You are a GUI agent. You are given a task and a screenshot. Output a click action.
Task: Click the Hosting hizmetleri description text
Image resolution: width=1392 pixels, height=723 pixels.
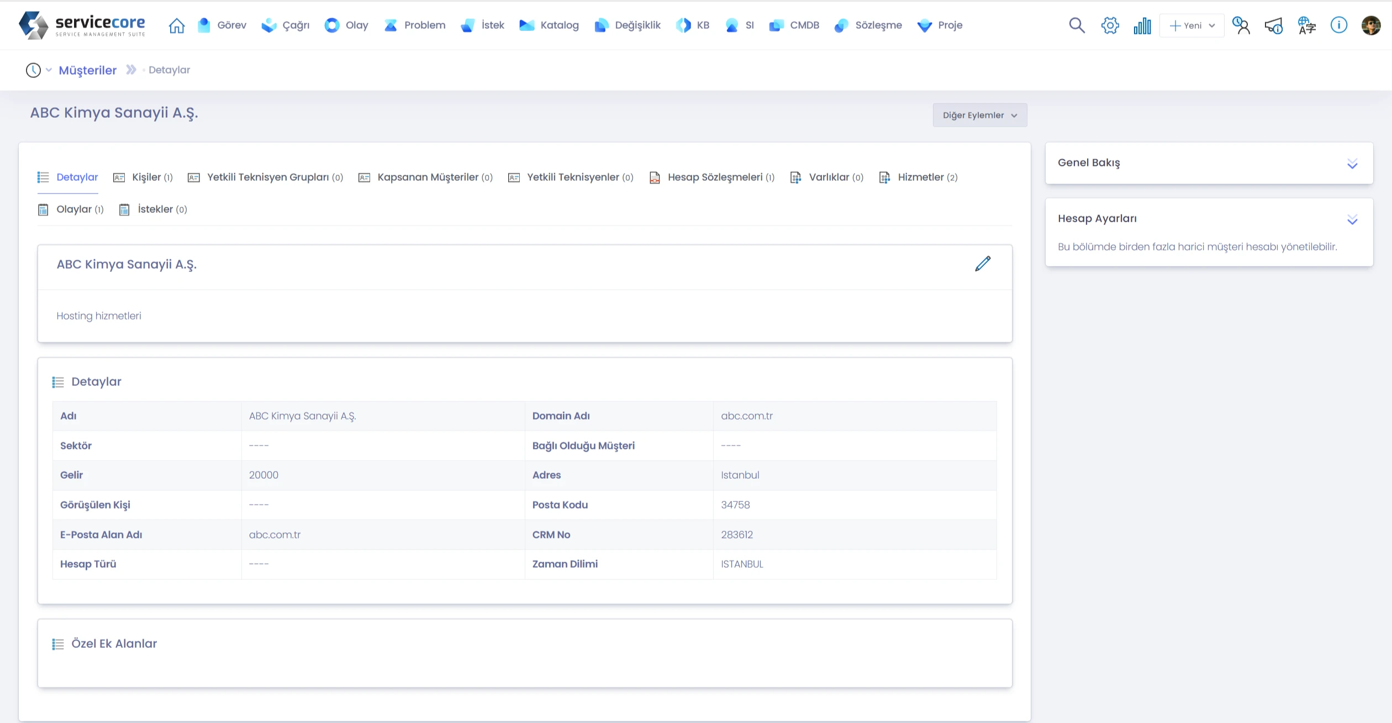99,316
